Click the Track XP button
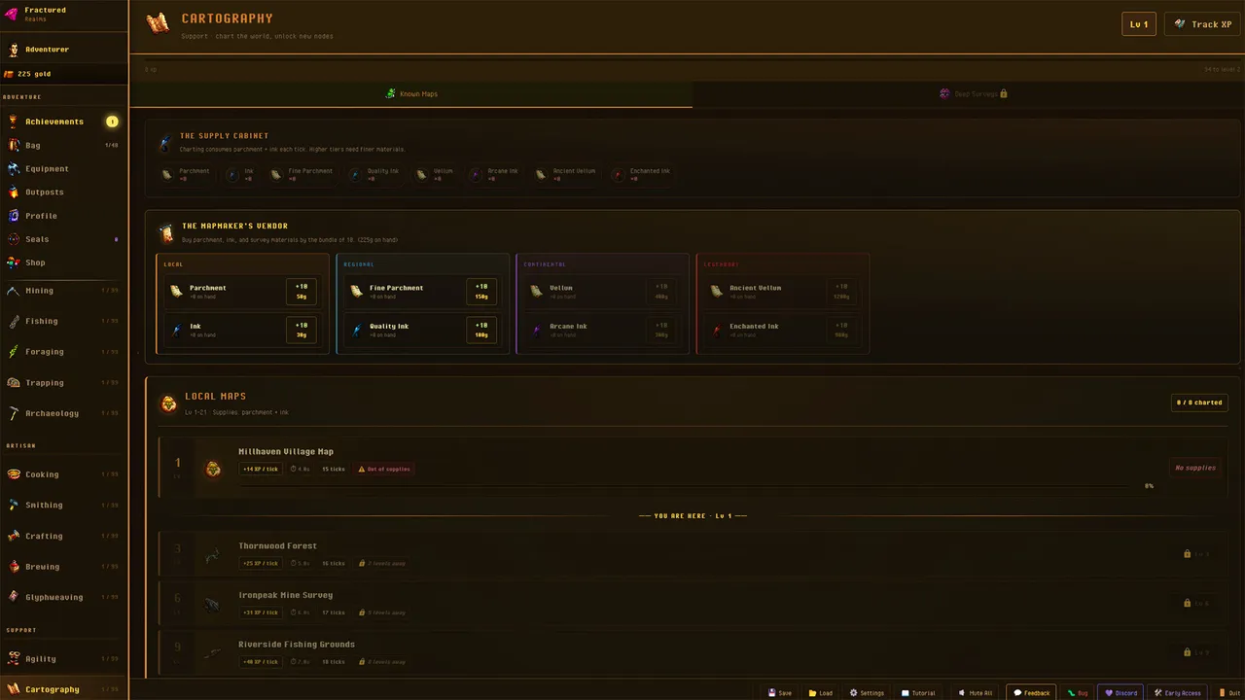The height and width of the screenshot is (700, 1245). point(1202,24)
